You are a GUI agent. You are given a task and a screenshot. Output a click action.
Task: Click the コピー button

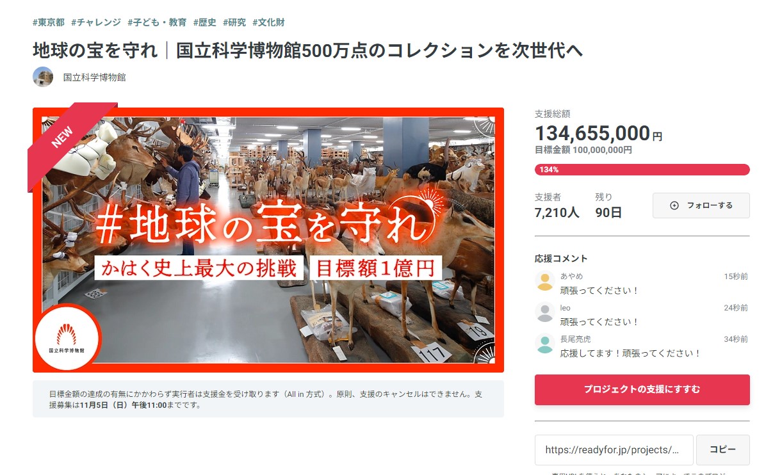[722, 450]
